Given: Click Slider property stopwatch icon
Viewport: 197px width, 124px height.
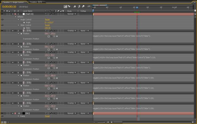Looking at the screenshot, I should [x=24, y=28].
